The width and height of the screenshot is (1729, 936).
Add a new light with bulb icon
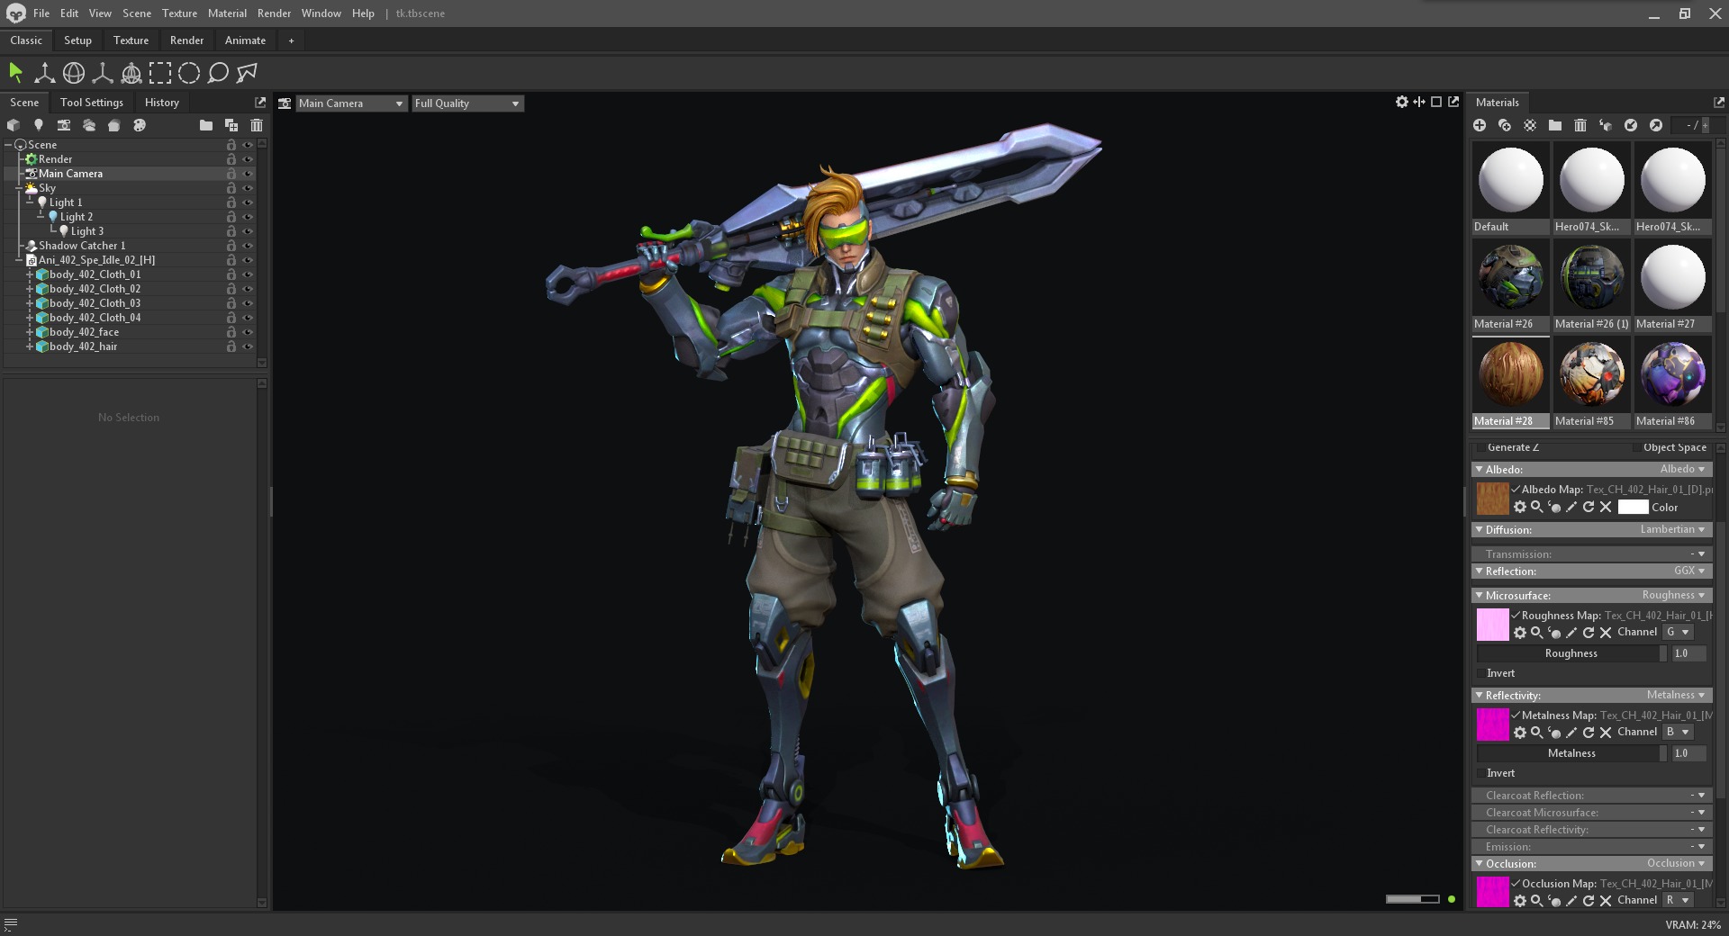tap(39, 125)
